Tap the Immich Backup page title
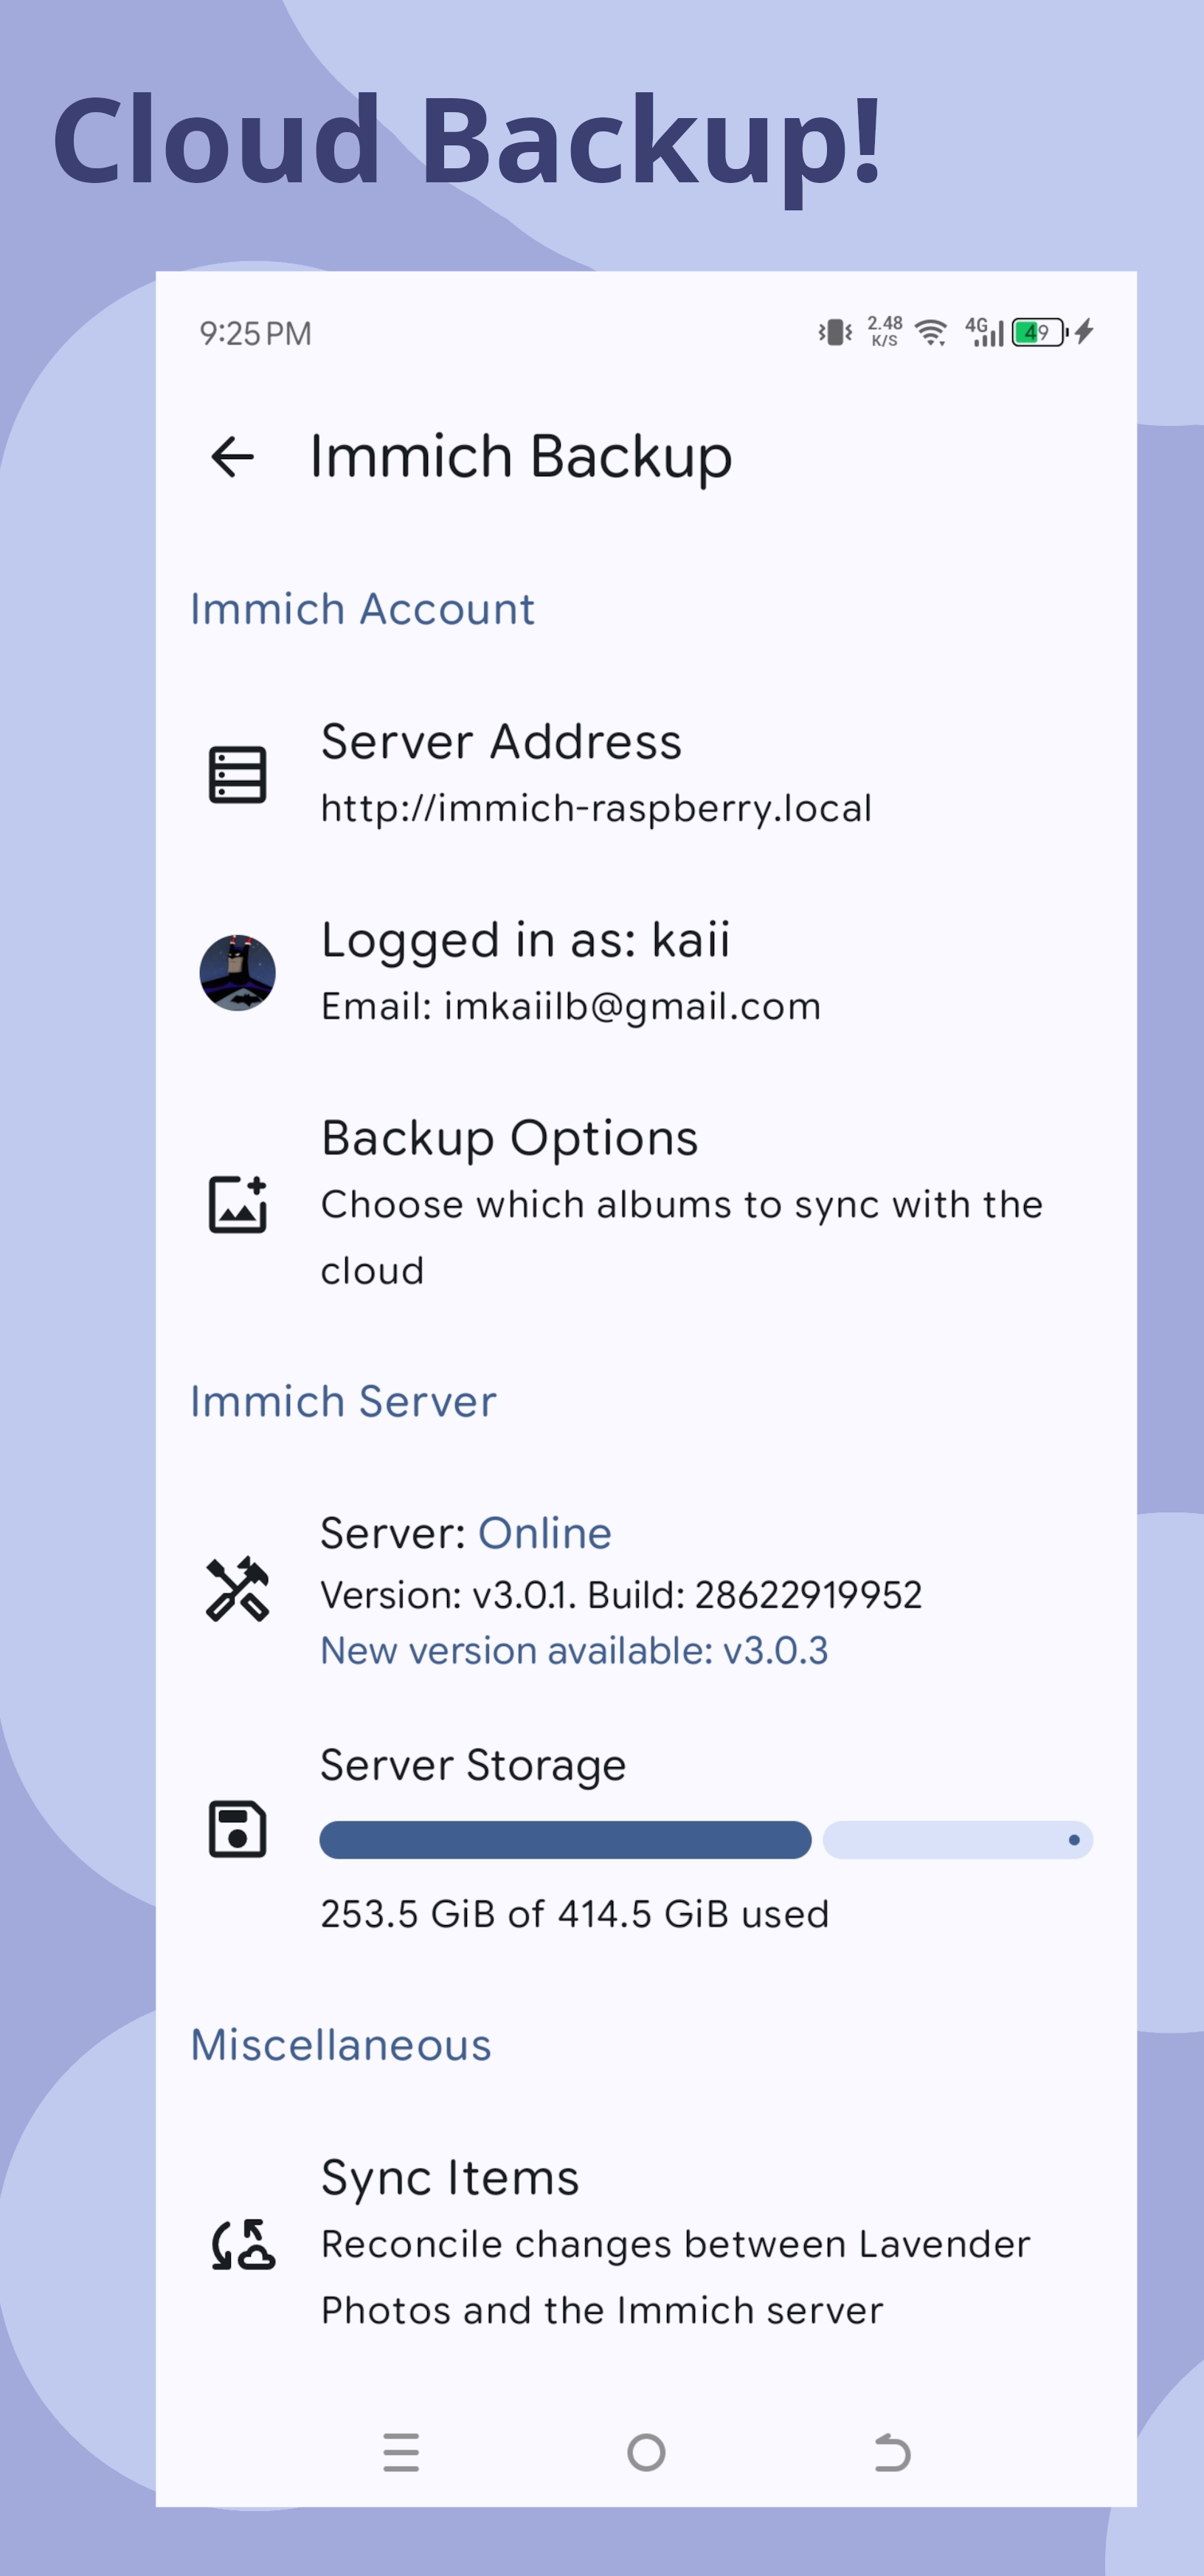Viewport: 1204px width, 2576px height. tap(521, 457)
